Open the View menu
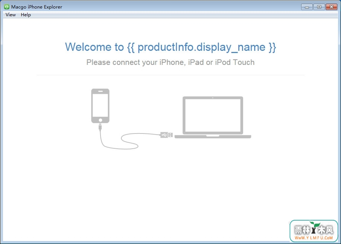This screenshot has height=244, width=341. coord(10,15)
